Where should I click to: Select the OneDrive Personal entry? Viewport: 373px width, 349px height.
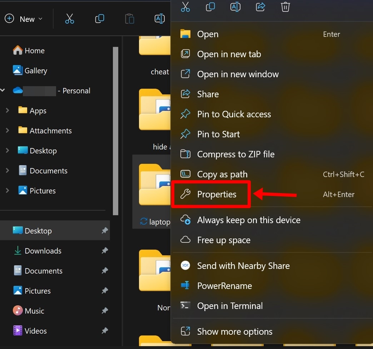[x=51, y=91]
